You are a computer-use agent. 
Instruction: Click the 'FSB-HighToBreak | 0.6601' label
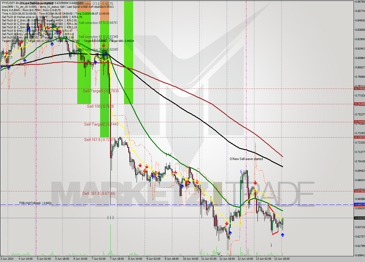[x=35, y=203]
